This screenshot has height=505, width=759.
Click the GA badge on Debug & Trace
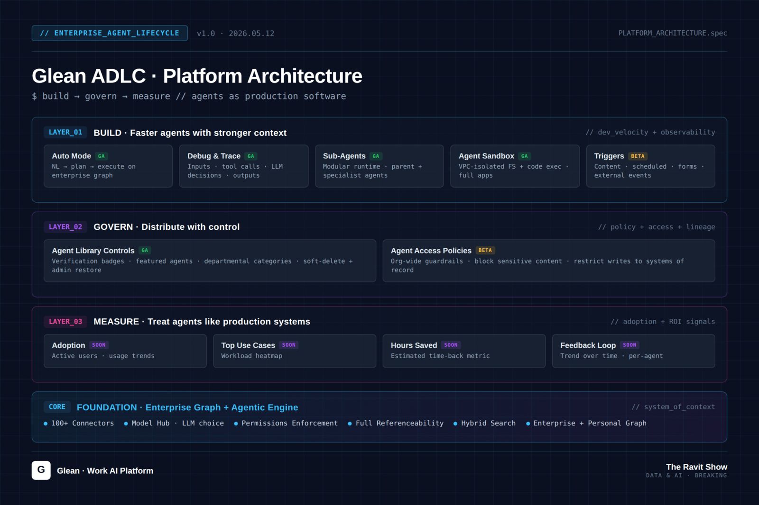click(x=251, y=156)
